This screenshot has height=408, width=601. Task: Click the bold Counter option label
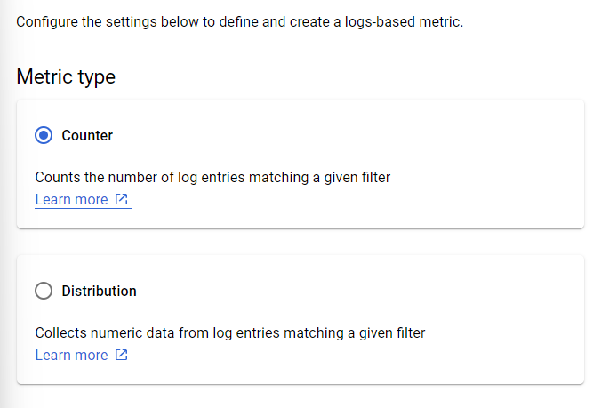point(87,136)
